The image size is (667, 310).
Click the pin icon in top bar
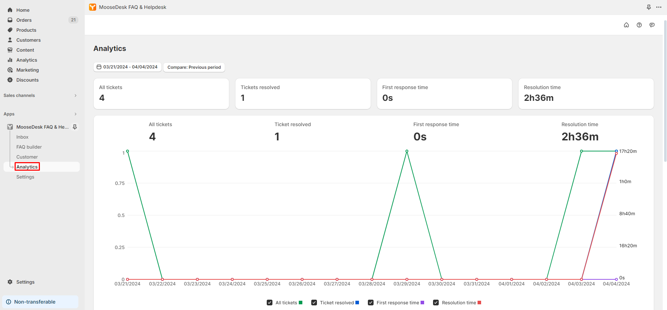(x=649, y=7)
